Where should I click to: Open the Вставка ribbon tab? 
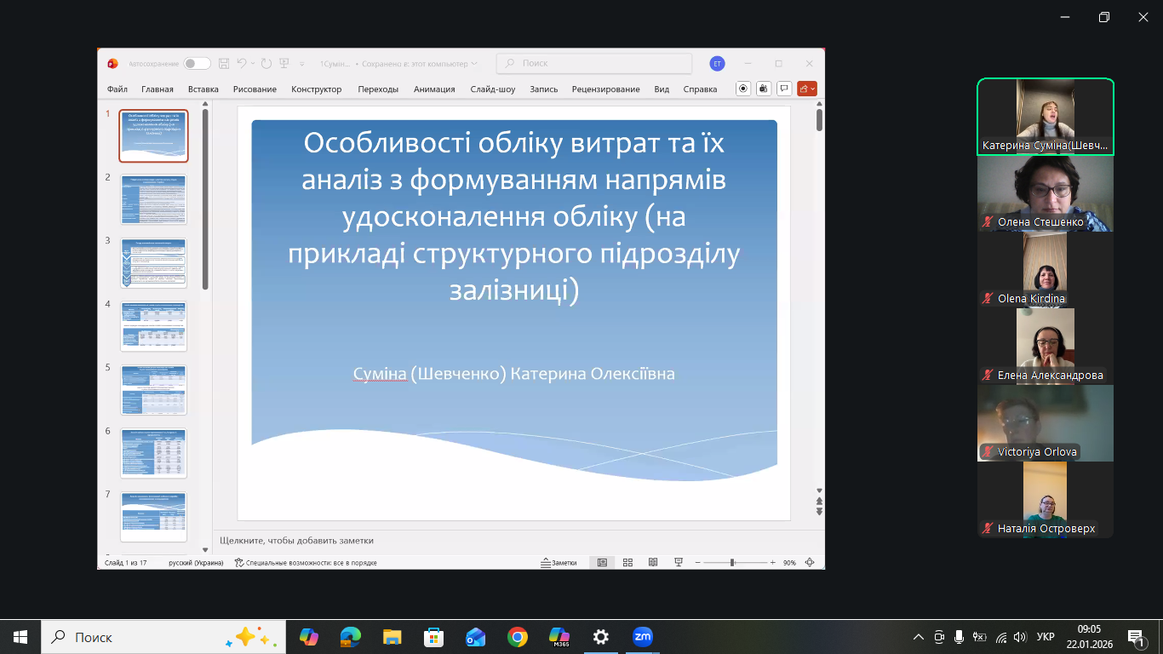click(203, 89)
